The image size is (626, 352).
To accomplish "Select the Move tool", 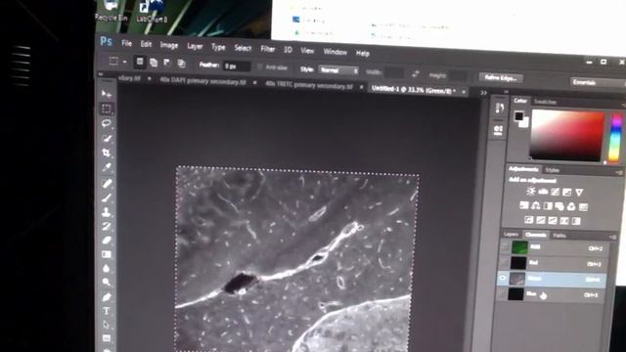I will 106,94.
